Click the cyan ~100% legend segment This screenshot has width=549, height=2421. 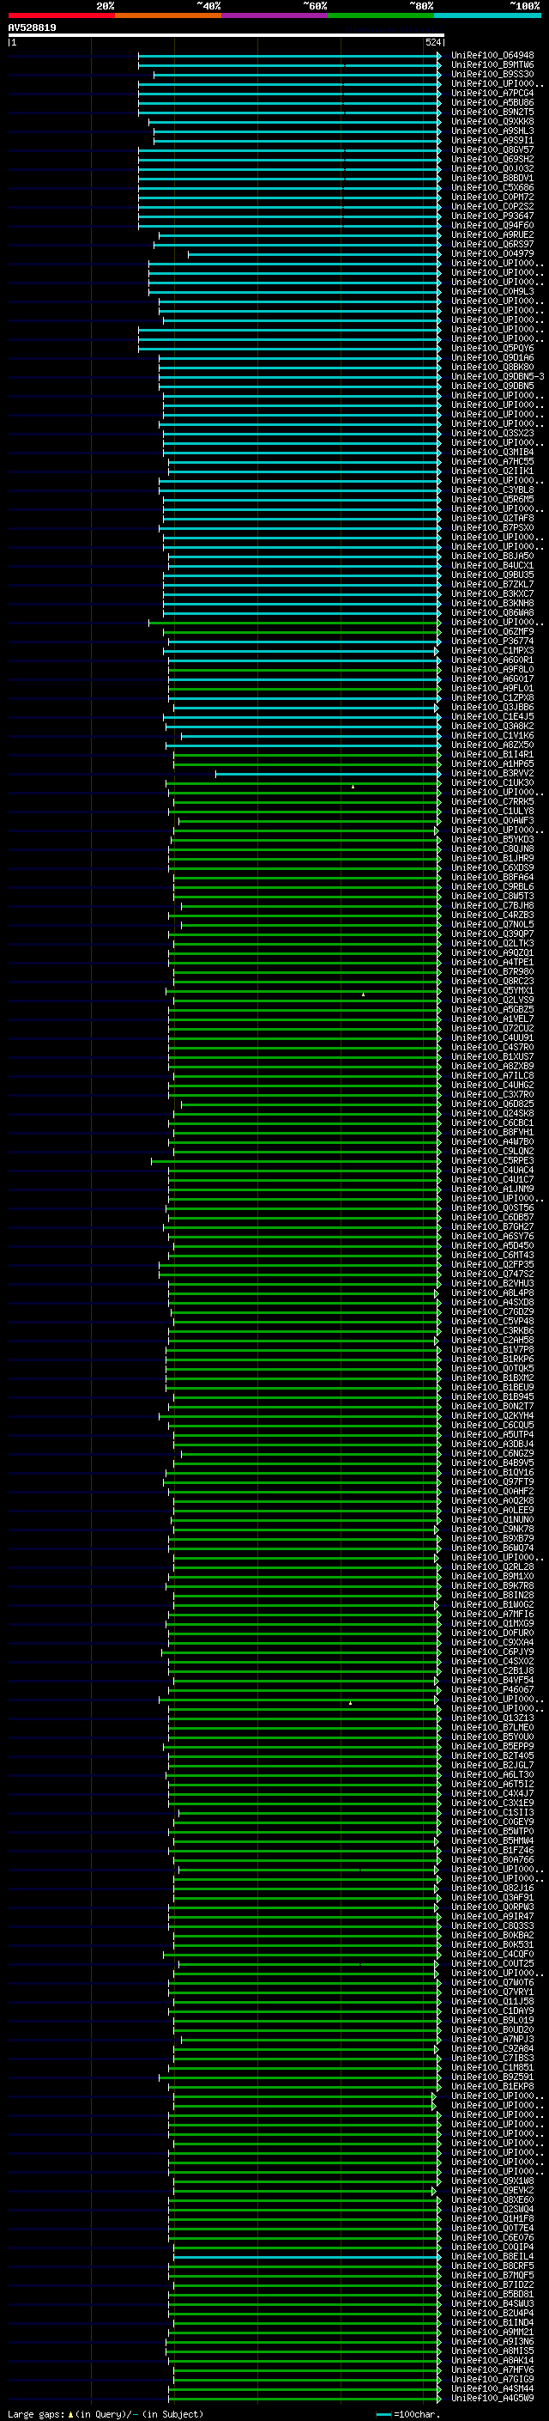pyautogui.click(x=488, y=15)
